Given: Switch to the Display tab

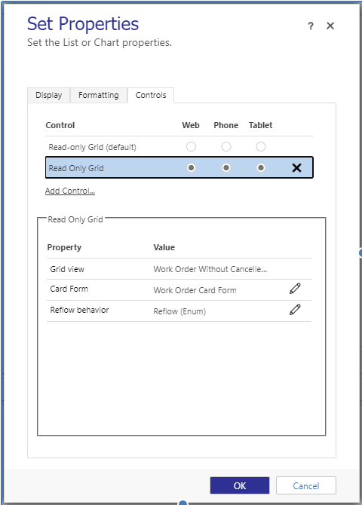Looking at the screenshot, I should (x=49, y=95).
